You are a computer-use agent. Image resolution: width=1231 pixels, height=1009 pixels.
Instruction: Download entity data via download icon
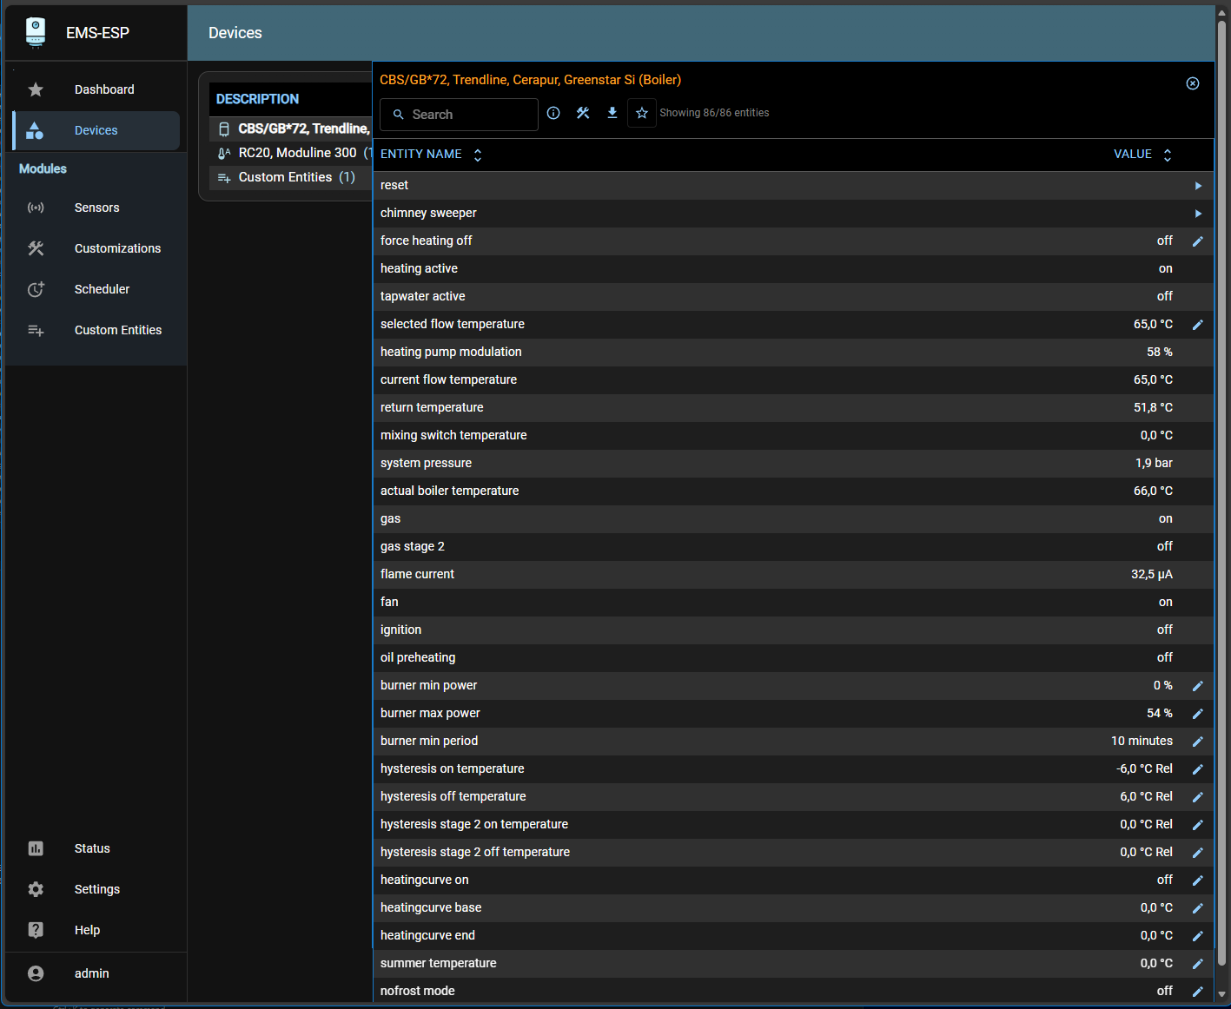(612, 113)
